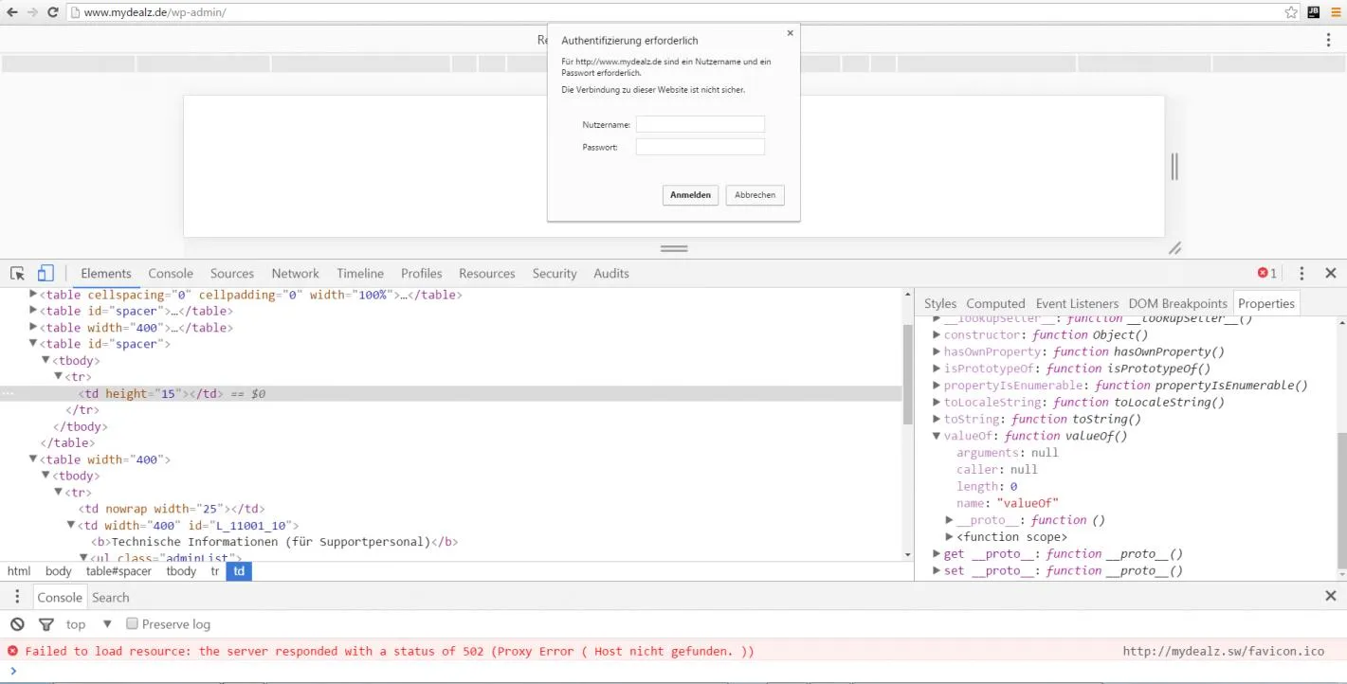Toggle the device toolbar icon
The width and height of the screenshot is (1347, 684).
click(x=46, y=274)
